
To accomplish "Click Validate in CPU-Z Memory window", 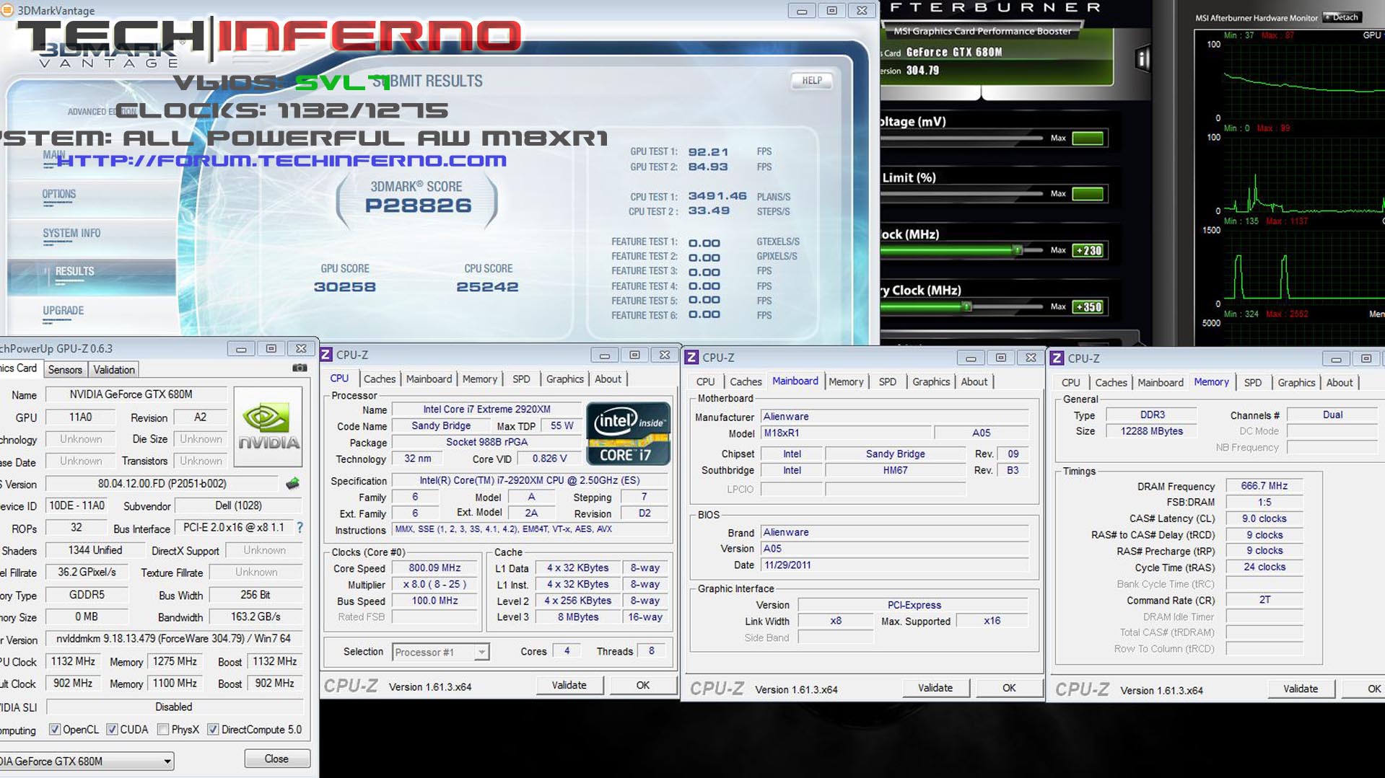I will (1301, 689).
